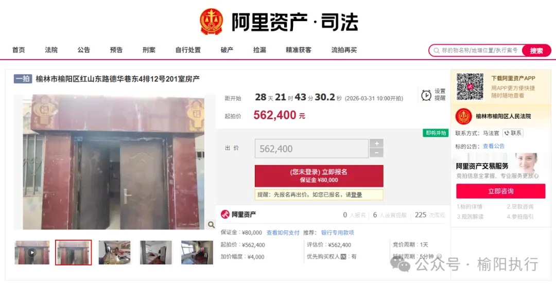The width and height of the screenshot is (556, 286).
Task: Click the QR code for the app download
Action: click(x=470, y=86)
